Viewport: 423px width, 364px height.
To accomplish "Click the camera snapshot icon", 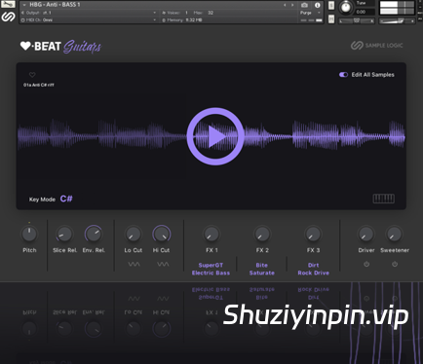I will click(x=304, y=5).
